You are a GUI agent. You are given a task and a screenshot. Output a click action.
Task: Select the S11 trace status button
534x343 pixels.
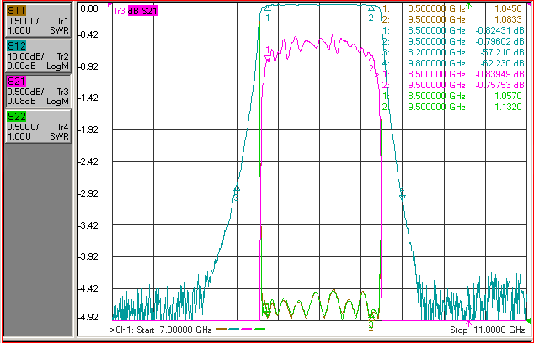(38, 20)
